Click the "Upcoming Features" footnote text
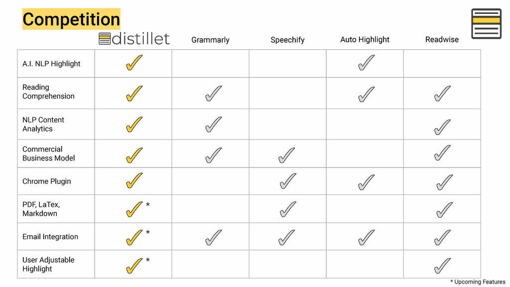 480,282
